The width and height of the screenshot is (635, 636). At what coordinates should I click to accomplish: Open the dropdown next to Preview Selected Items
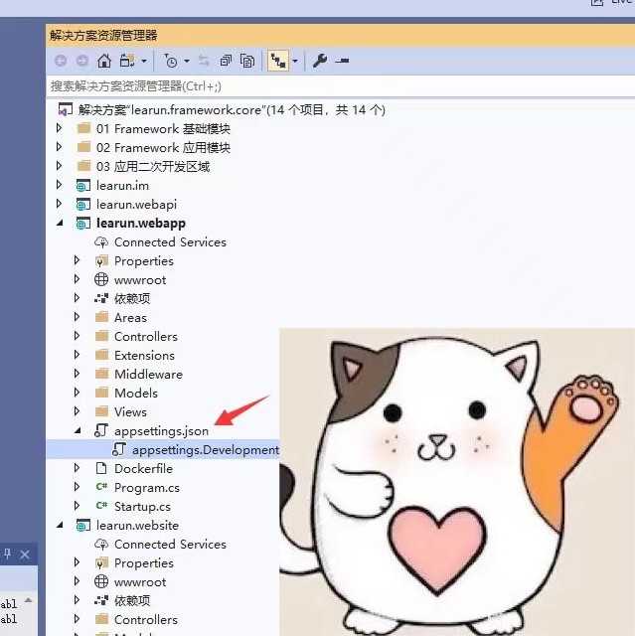coord(295,62)
